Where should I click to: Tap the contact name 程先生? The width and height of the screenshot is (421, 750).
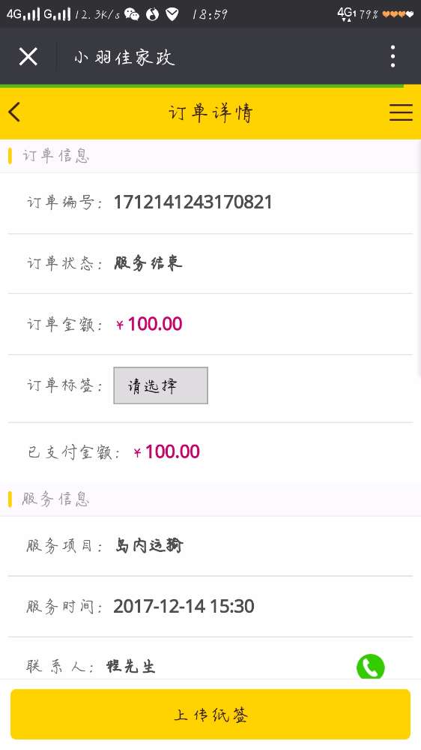click(131, 666)
